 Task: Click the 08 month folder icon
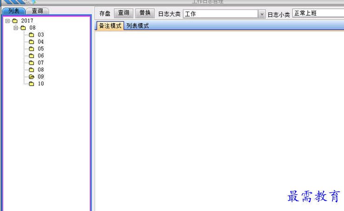pyautogui.click(x=23, y=27)
